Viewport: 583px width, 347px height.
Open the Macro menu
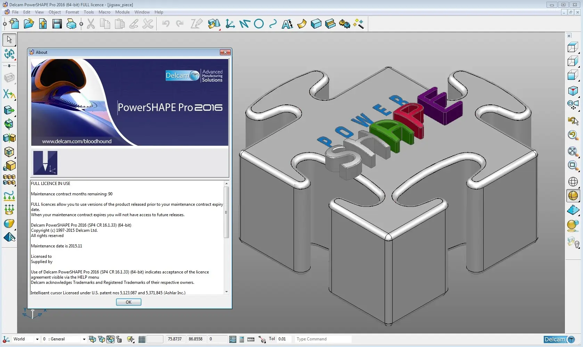[104, 12]
